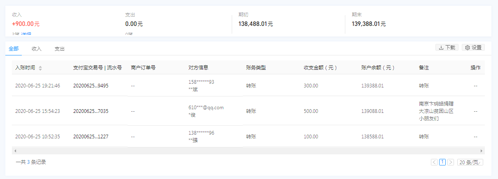Click transaction number 20200625...7035
Viewport: 498px width, 179px height.
(x=91, y=111)
